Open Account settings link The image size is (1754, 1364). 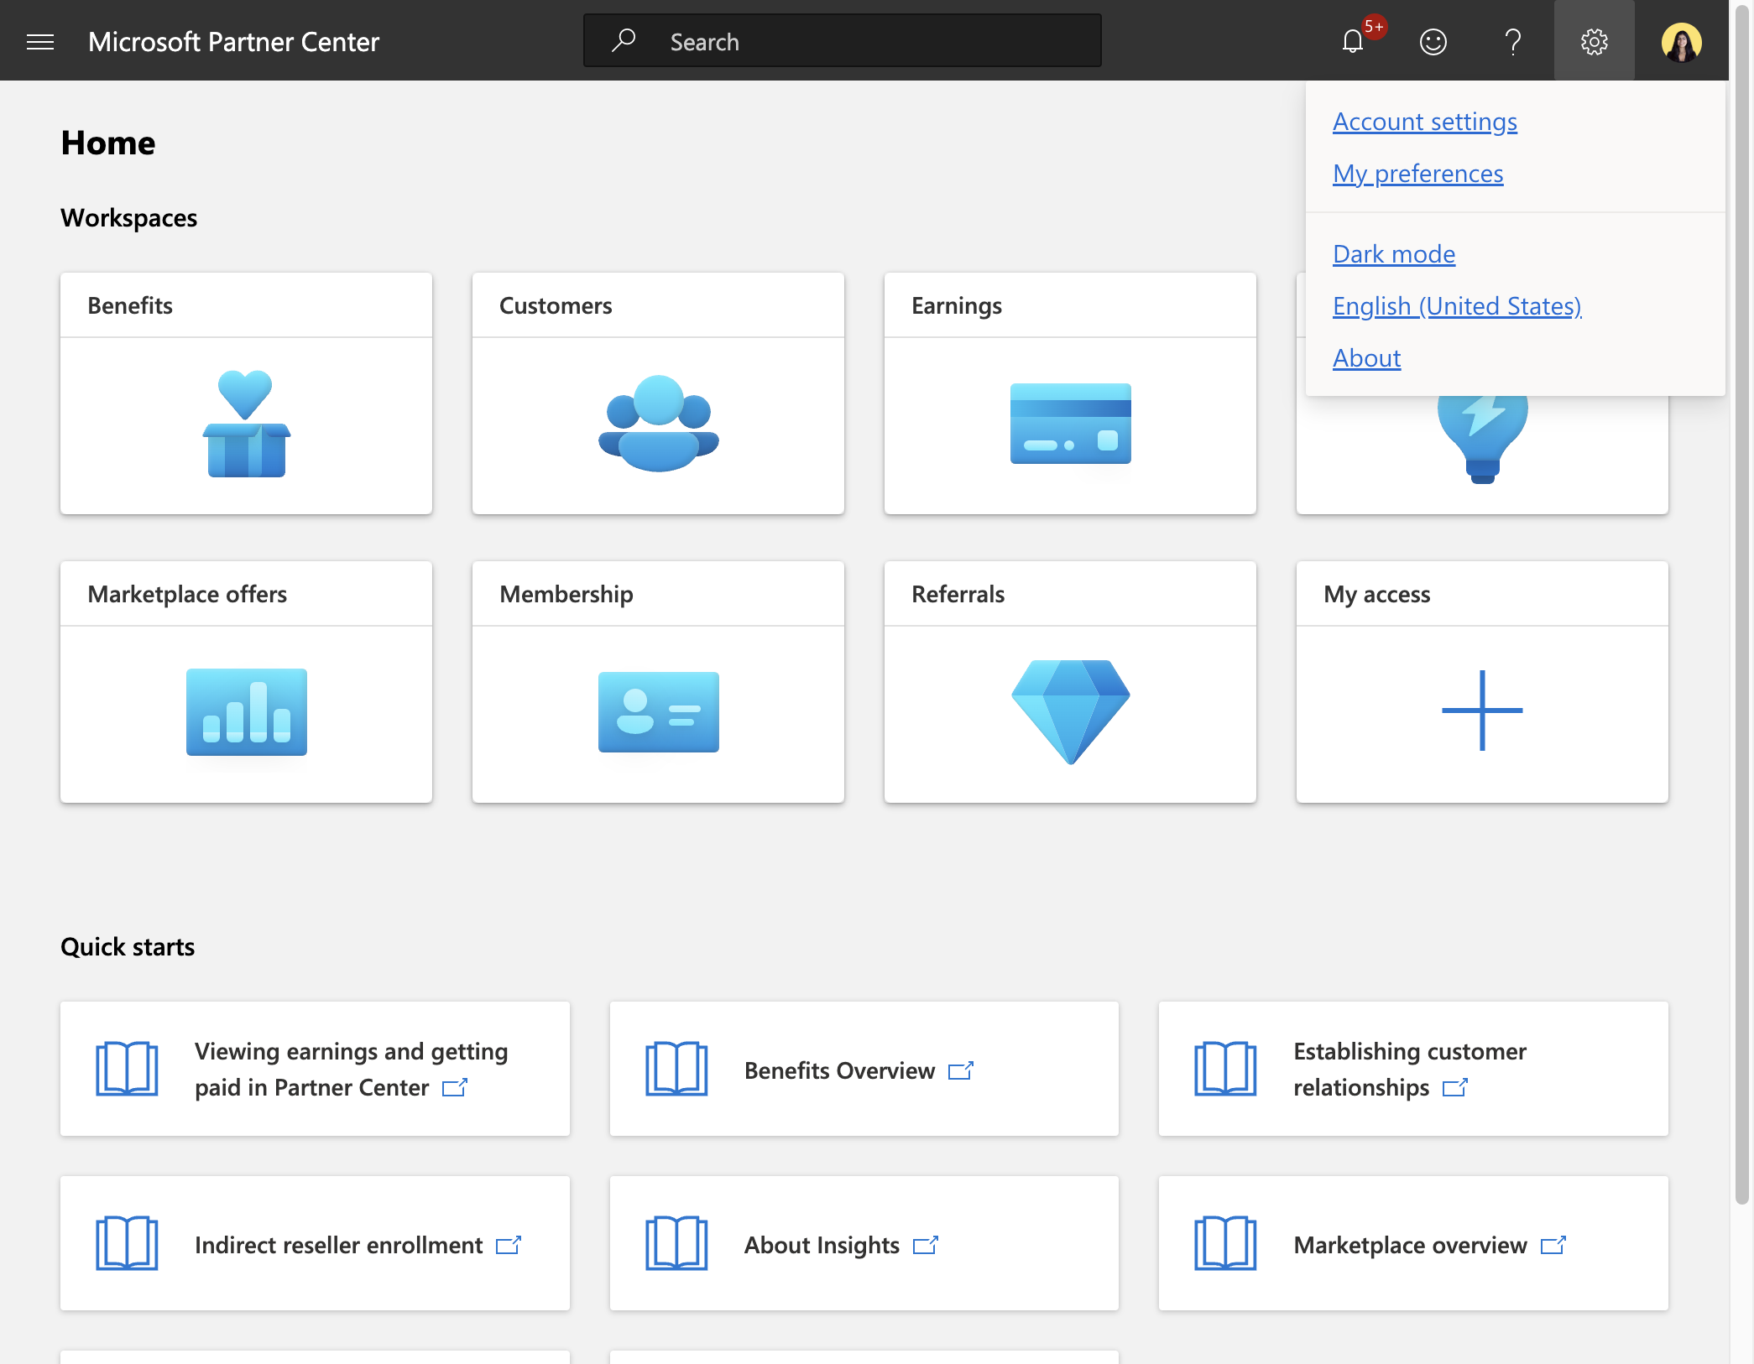coord(1425,122)
